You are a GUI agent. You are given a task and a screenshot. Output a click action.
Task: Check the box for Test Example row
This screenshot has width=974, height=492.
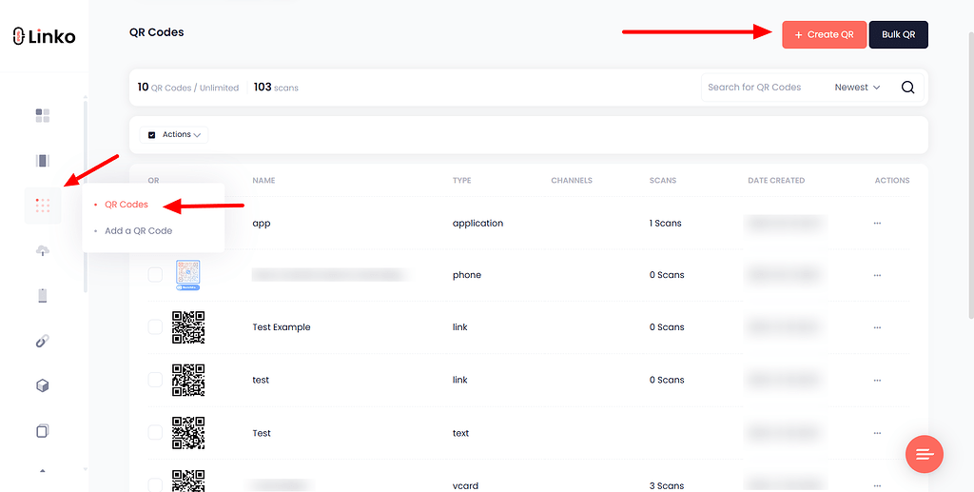pyautogui.click(x=155, y=327)
